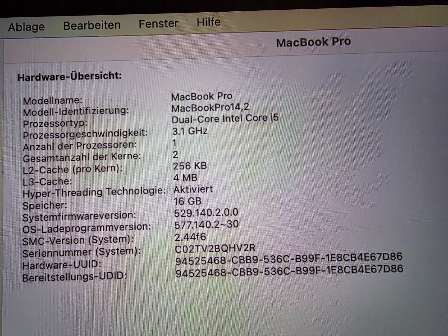The image size is (448, 336).
Task: Select the 4 MB value
Action: [185, 178]
